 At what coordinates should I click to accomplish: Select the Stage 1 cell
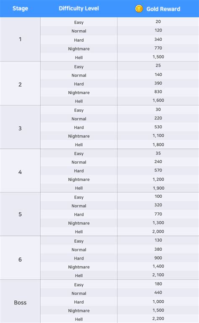click(20, 39)
